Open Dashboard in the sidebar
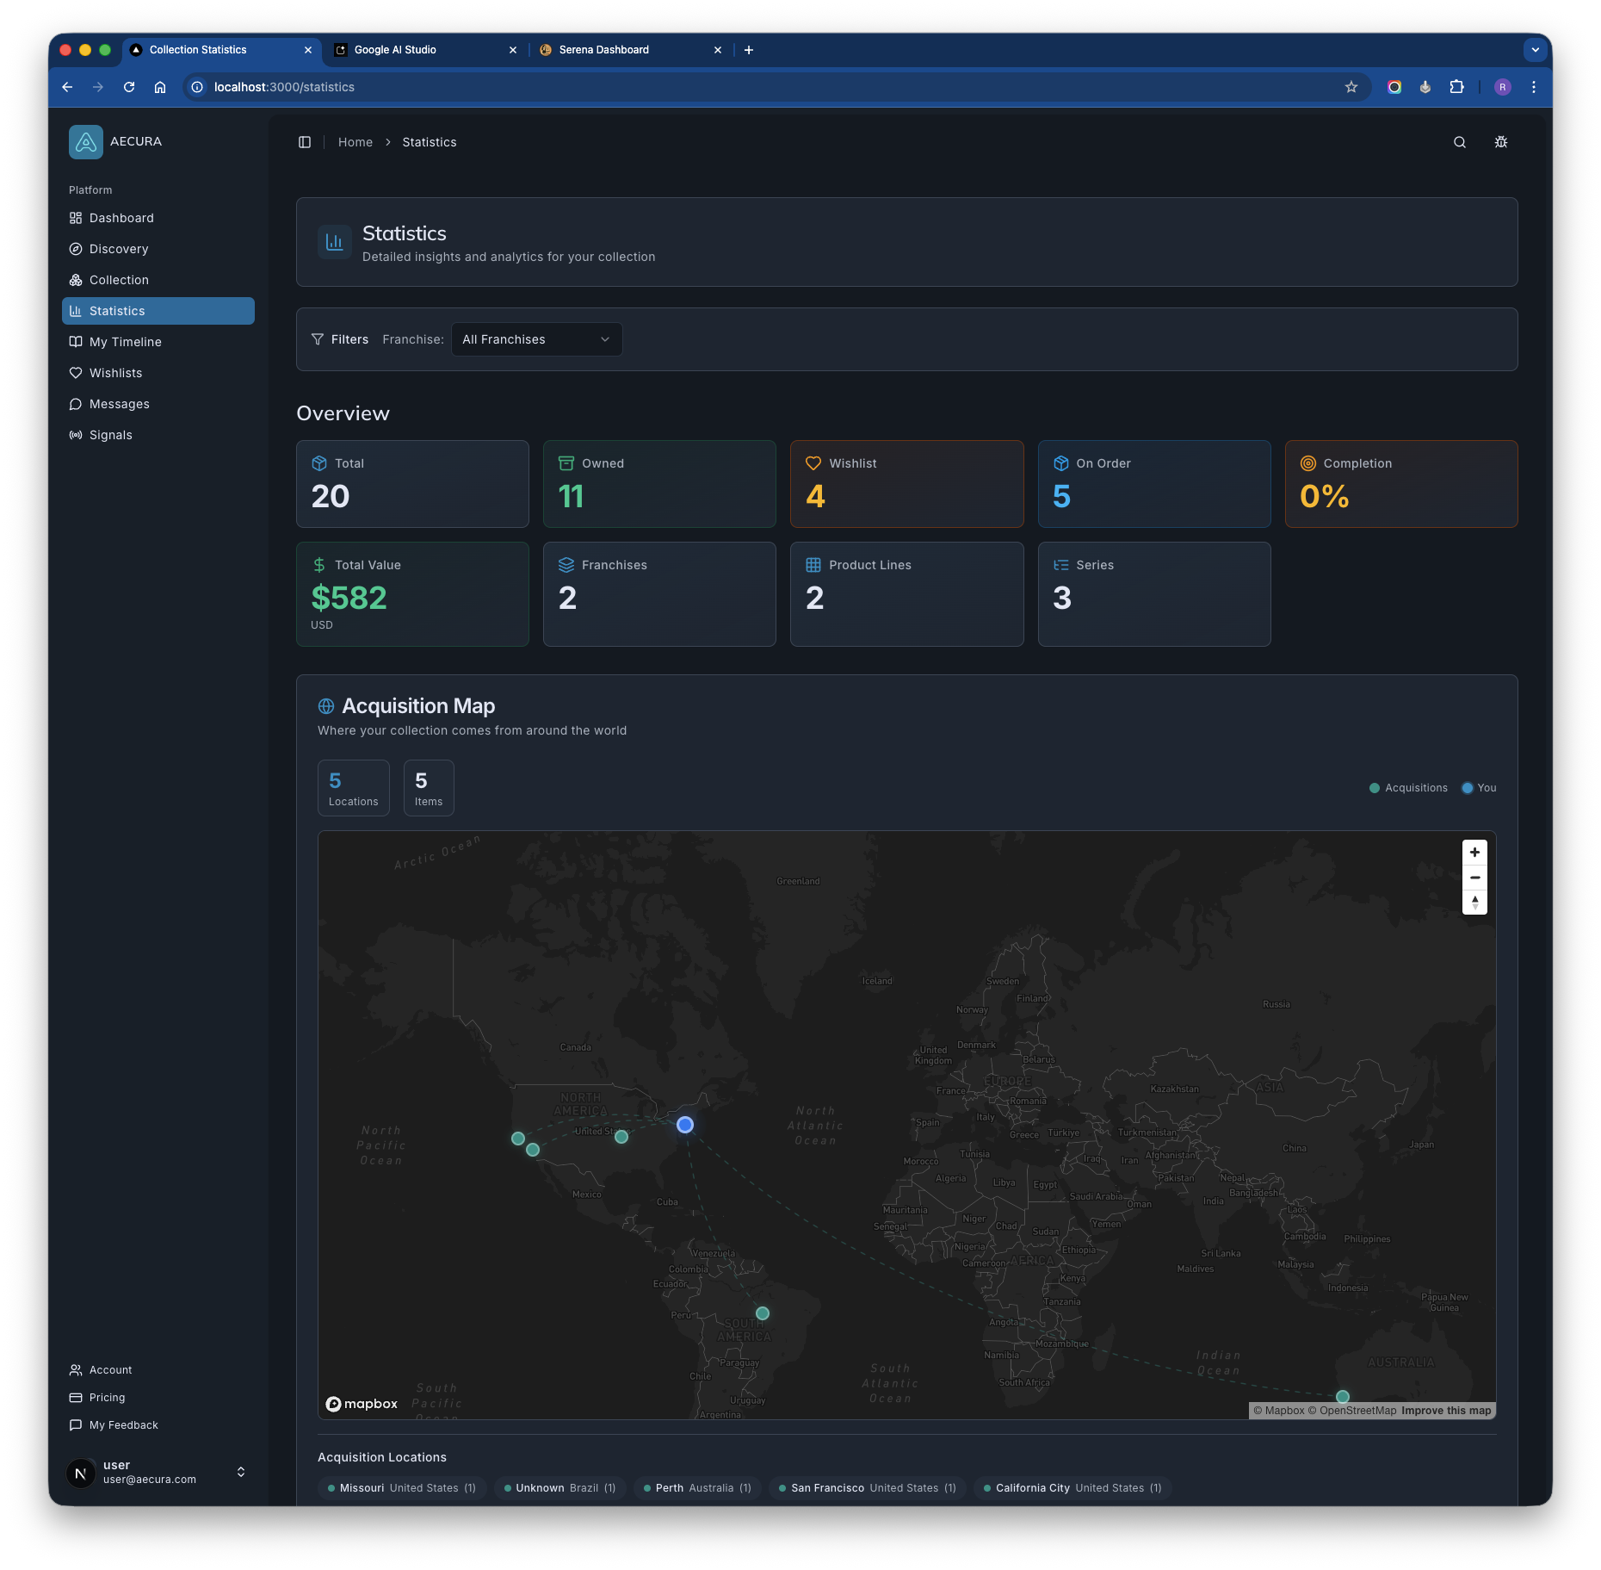The width and height of the screenshot is (1601, 1570). click(158, 218)
